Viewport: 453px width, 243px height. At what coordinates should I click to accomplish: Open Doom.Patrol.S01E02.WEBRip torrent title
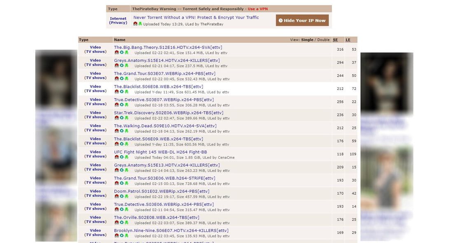[x=161, y=191]
